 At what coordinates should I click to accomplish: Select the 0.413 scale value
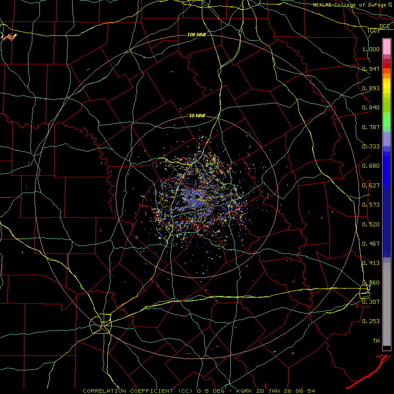click(x=371, y=263)
